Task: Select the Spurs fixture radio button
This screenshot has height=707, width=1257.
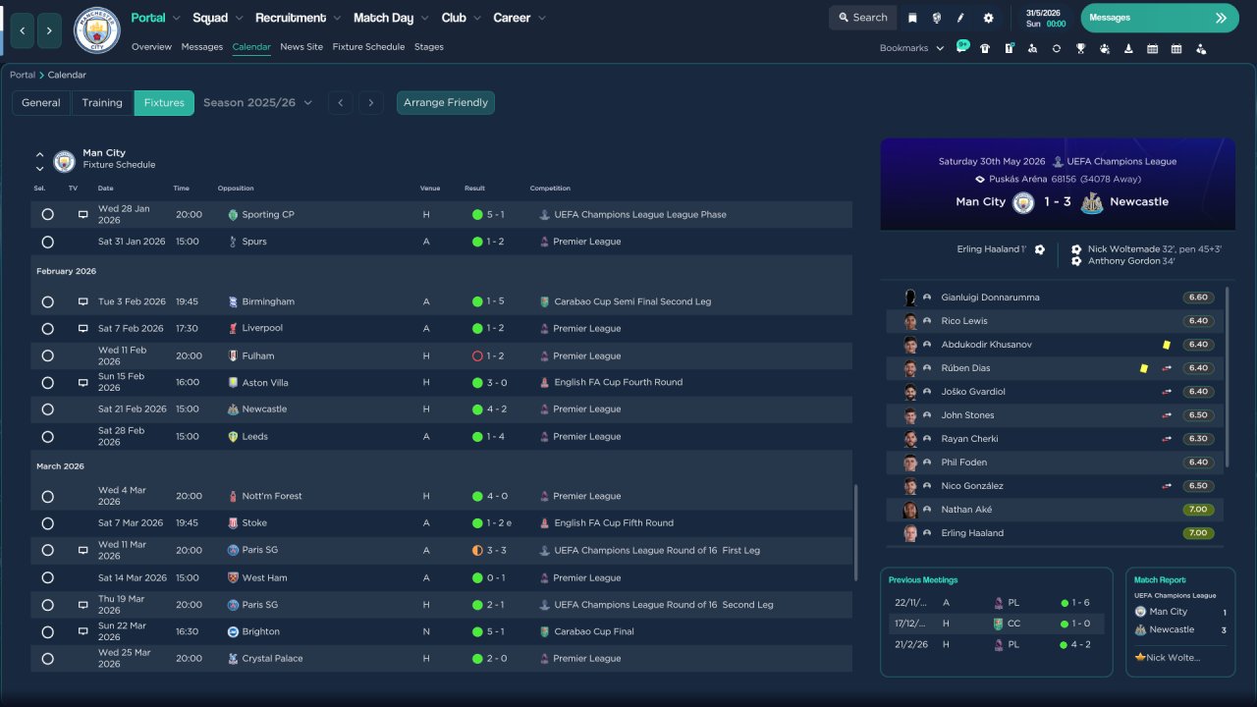Action: click(x=47, y=242)
